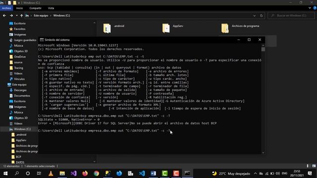
Task: Refresh the Windows (C:) folder view
Action: [261, 15]
